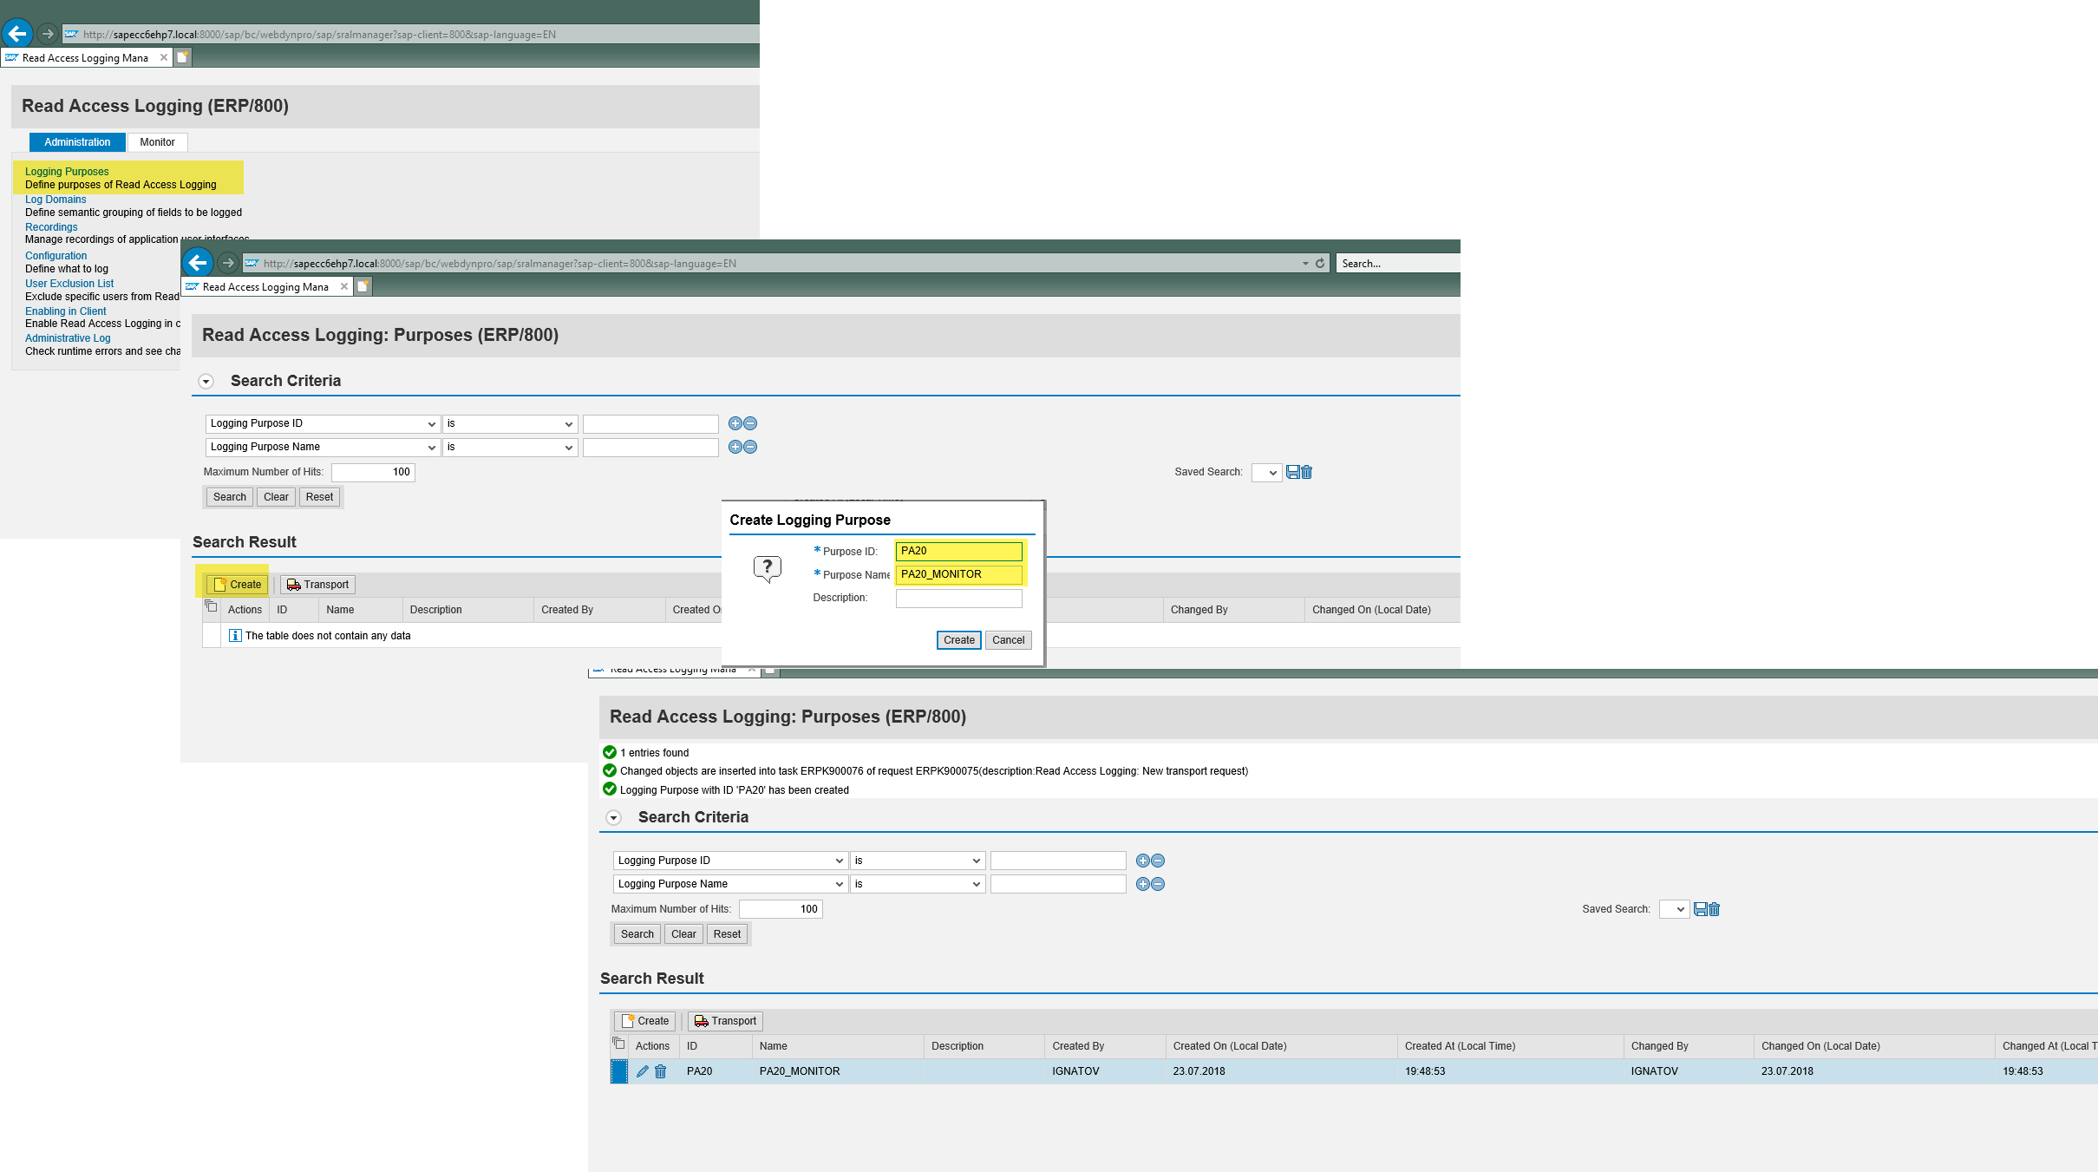Click select-all icon in middle empty table header
Screen dimensions: 2098x1172
coord(211,606)
